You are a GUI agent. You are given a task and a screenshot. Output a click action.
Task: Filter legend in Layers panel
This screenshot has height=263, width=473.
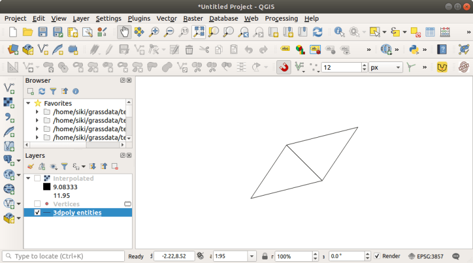(65, 166)
